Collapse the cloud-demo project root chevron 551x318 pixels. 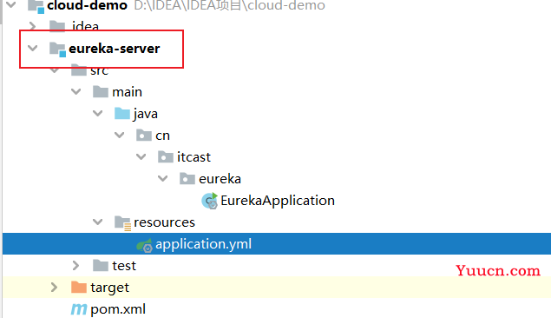tap(11, 4)
